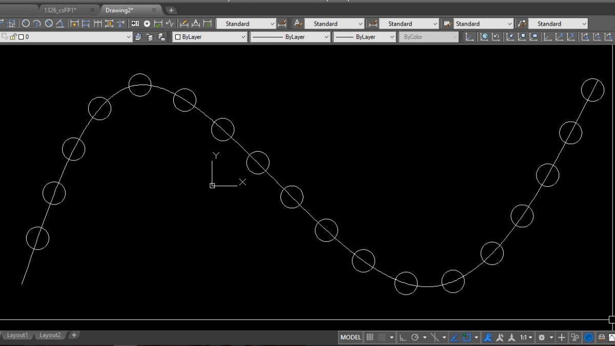Switch to the Drawing2 tab

119,10
